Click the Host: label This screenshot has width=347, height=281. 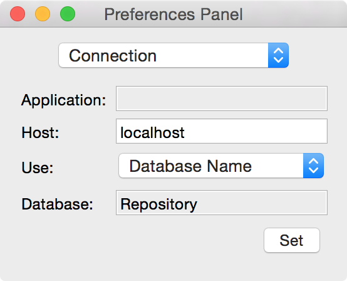(40, 133)
